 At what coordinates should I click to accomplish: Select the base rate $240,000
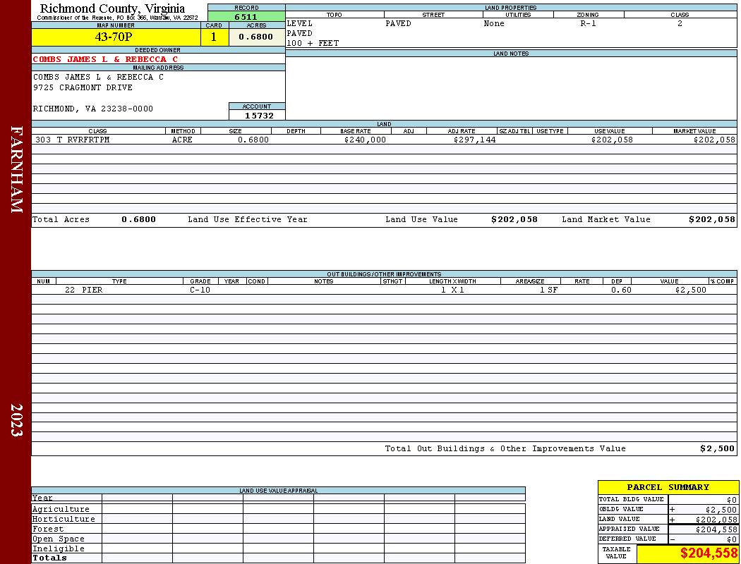[x=365, y=140]
